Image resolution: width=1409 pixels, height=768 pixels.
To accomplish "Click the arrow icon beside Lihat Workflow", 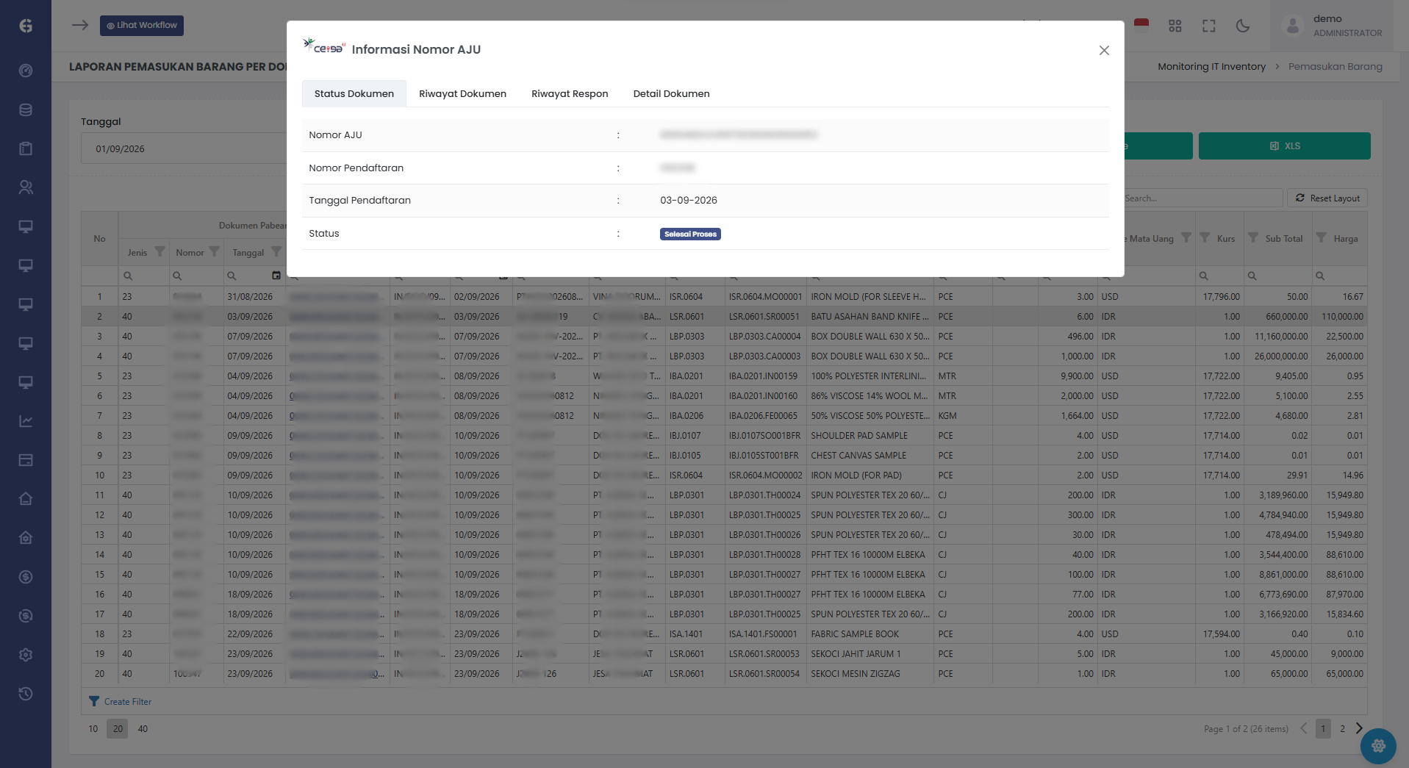I will (80, 25).
